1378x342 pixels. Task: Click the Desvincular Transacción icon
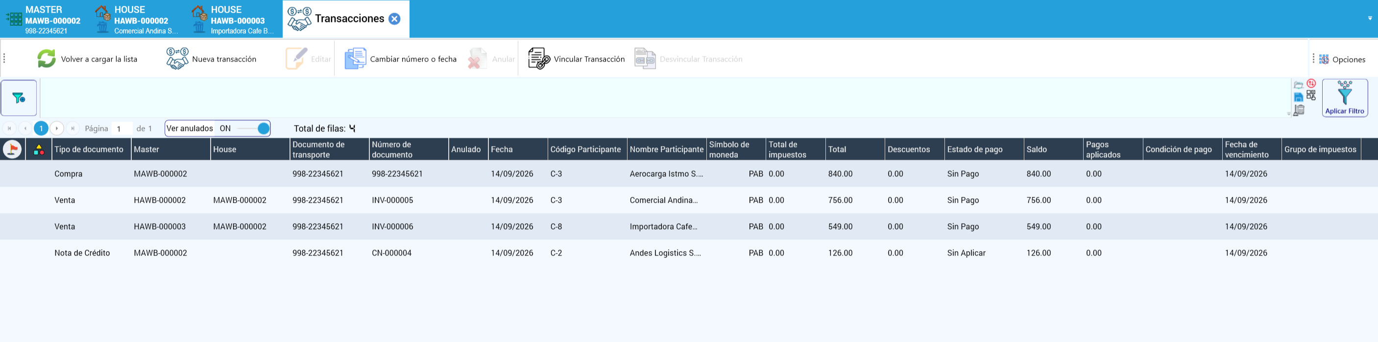(645, 59)
